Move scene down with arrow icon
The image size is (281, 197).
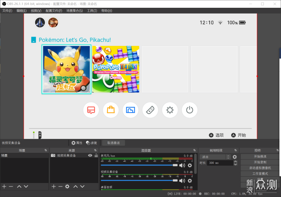coord(26,186)
